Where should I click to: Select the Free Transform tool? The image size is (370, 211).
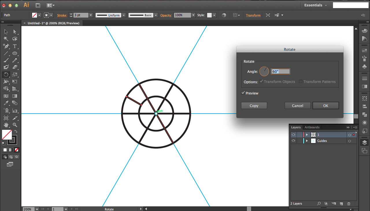[x=15, y=82]
